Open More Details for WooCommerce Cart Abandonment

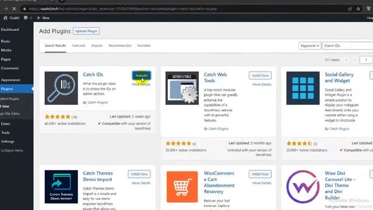pos(262,183)
